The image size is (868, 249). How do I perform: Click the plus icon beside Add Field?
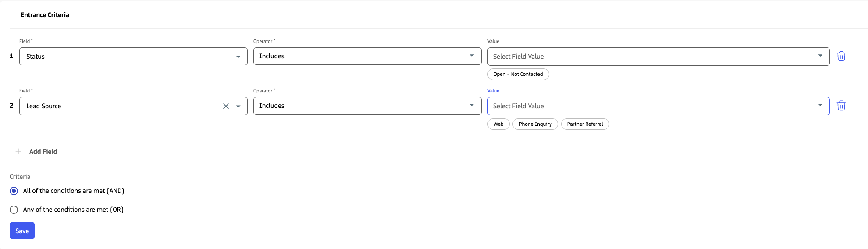[18, 151]
